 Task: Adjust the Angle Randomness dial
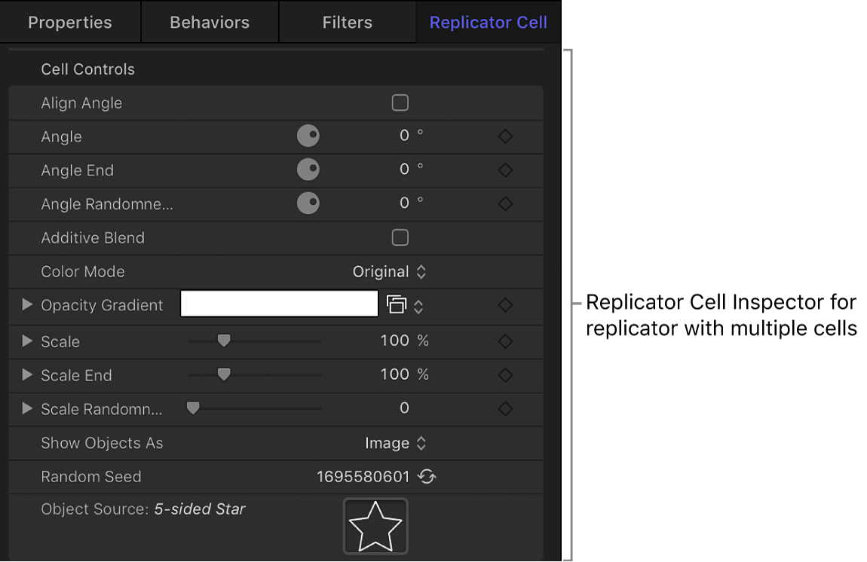tap(308, 203)
